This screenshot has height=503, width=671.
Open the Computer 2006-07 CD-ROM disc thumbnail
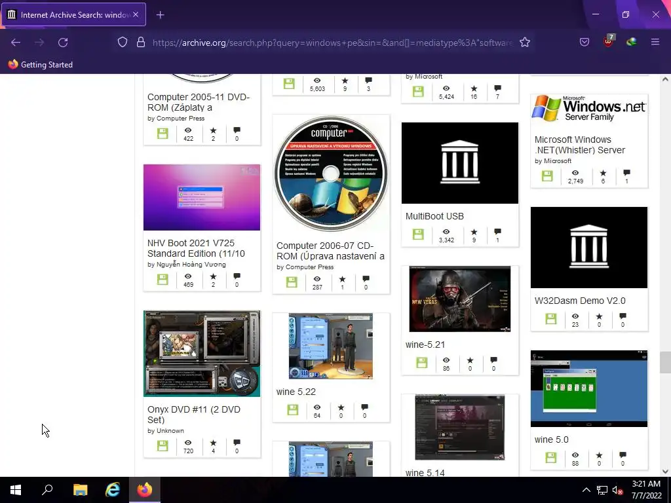click(331, 174)
